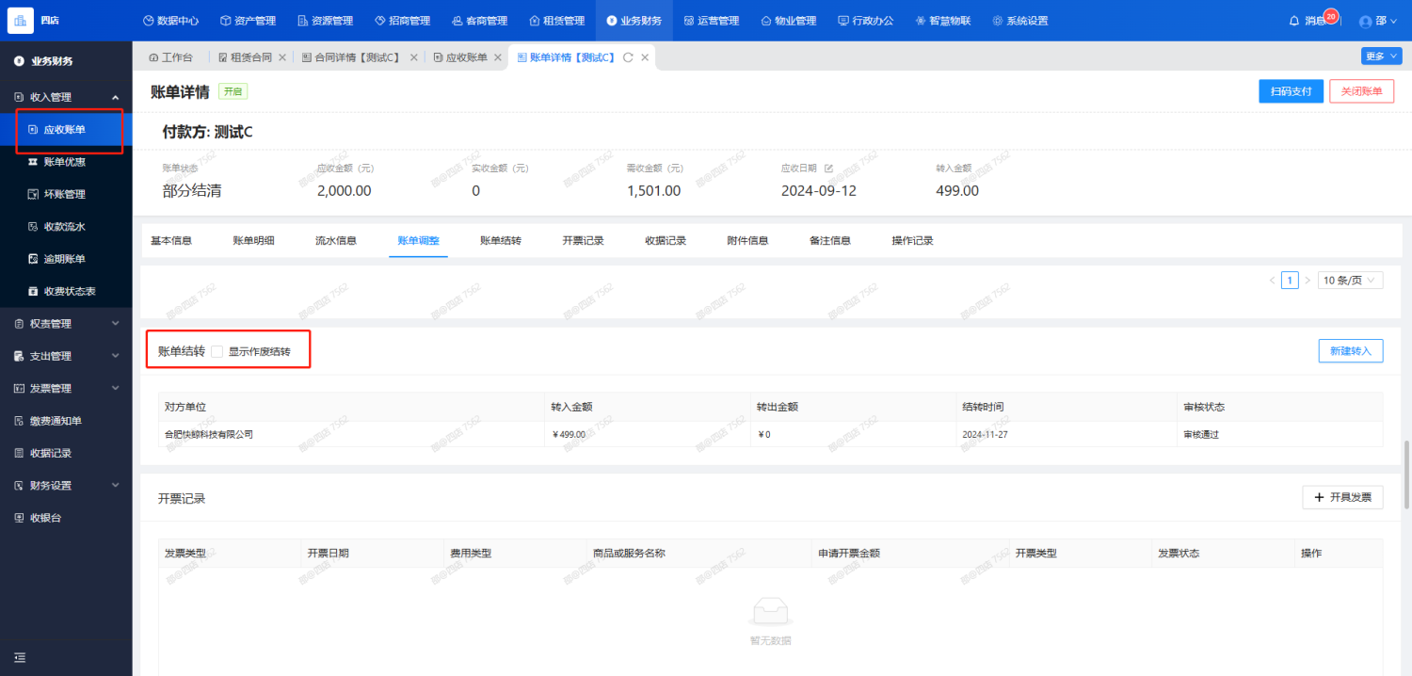This screenshot has width=1412, height=676.
Task: Collapse the sidebar using the bottom menu icon
Action: [x=20, y=657]
